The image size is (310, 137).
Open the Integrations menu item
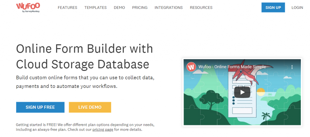[x=169, y=8]
